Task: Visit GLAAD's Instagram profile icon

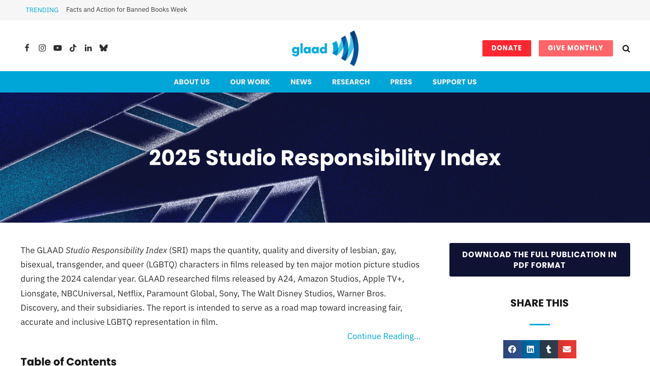Action: (42, 48)
